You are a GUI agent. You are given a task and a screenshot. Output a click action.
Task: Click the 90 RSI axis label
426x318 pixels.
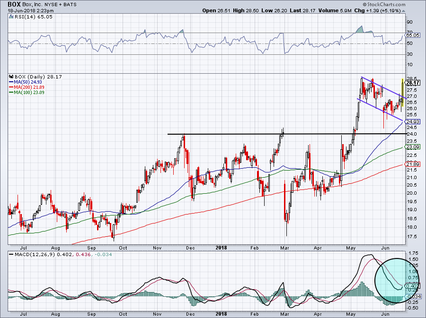point(410,22)
